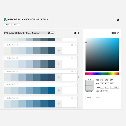The height and width of the screenshot is (126, 126).
Task: Apply the new color
Action: tap(89, 98)
